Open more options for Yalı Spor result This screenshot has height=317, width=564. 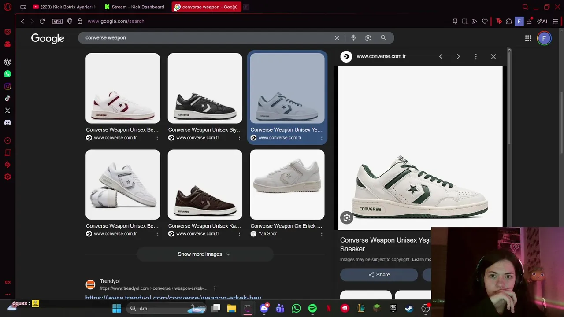322,234
